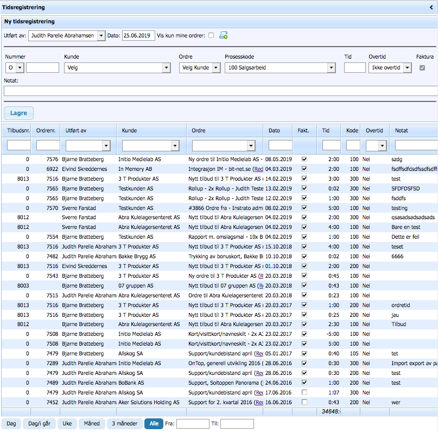
Task: Click the 'Fra:' date input field
Action: pos(193,423)
